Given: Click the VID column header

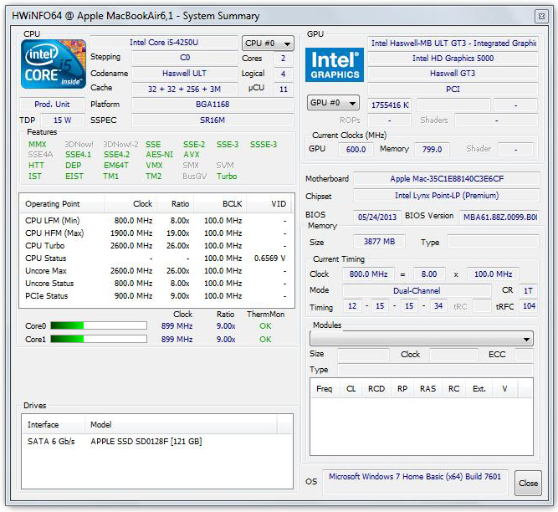Looking at the screenshot, I should click(x=269, y=204).
